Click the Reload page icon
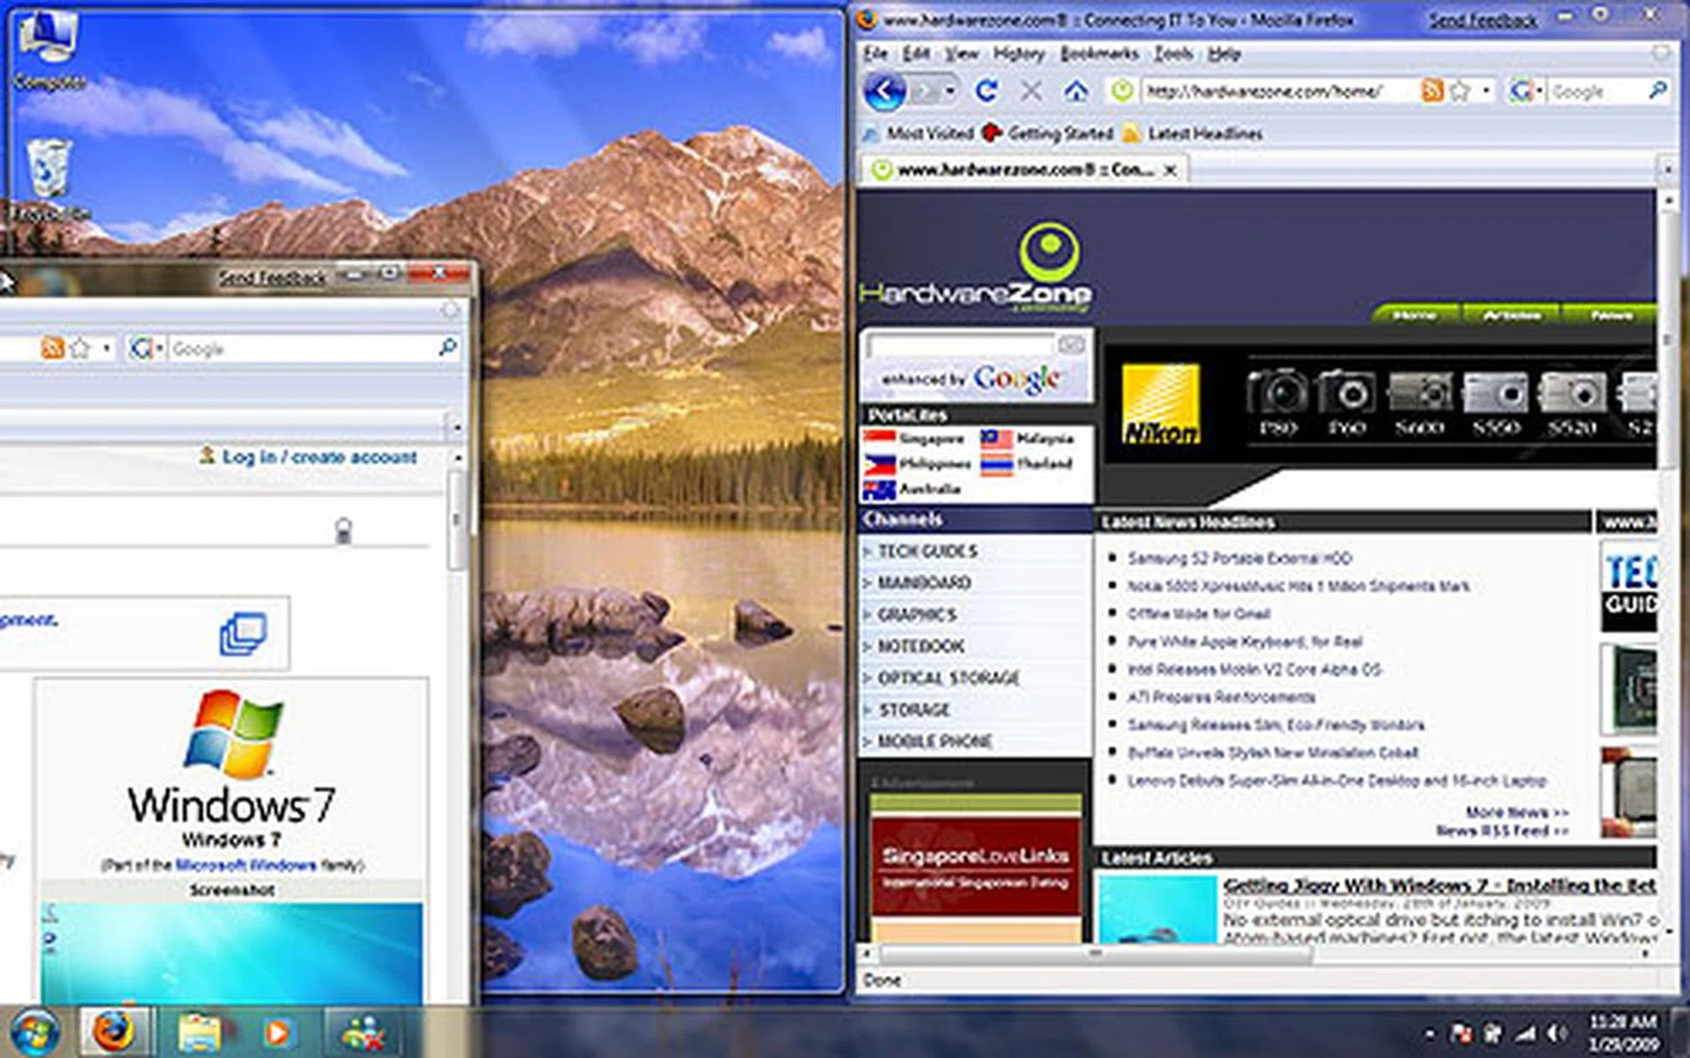 pos(987,91)
